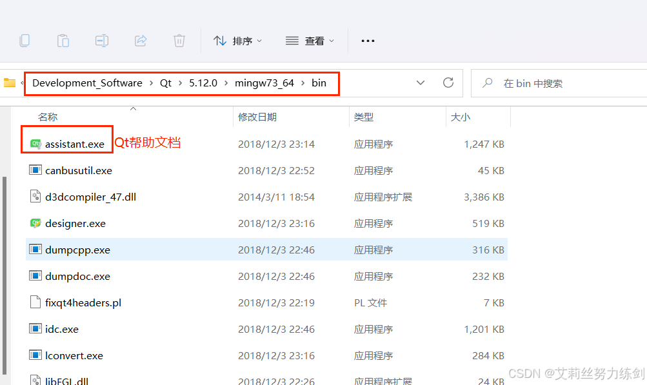Click designer.exe Qt icon
Image resolution: width=647 pixels, height=385 pixels.
(35, 223)
